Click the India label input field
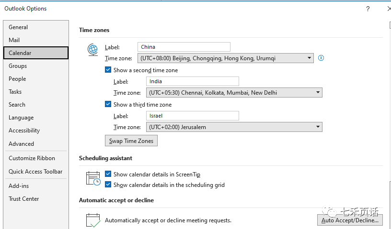 [193, 81]
